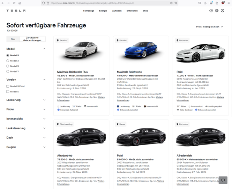Reload the page with browser refresh icon

14,3
